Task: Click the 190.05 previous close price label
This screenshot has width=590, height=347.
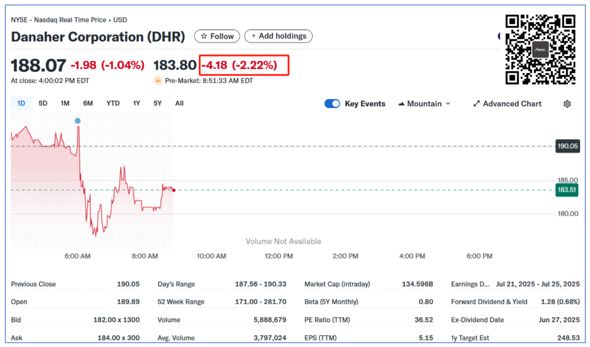Action: click(566, 146)
